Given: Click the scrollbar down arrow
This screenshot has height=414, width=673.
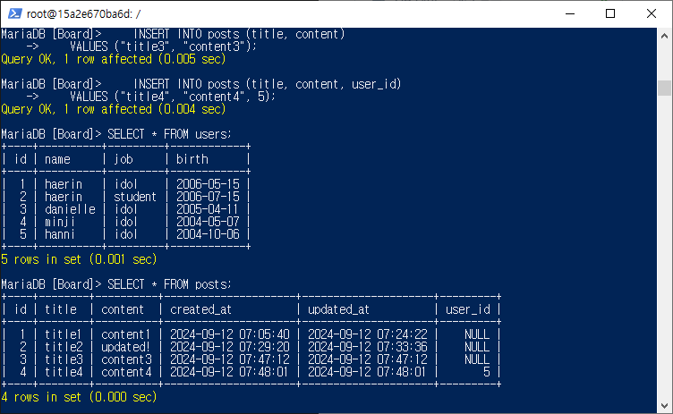Looking at the screenshot, I should pyautogui.click(x=664, y=405).
